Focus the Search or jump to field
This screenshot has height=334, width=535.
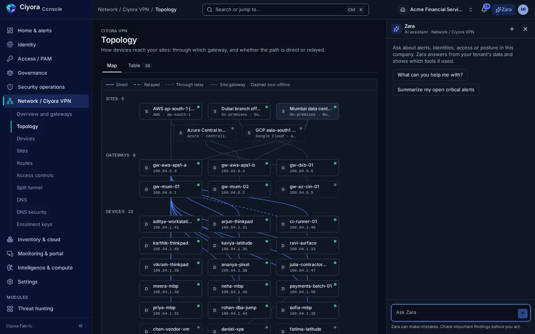[286, 9]
